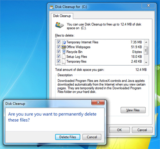Image resolution: width=160 pixels, height=149 pixels.
Task: Close the delete confirmation dialog with X
Action: (x=98, y=102)
